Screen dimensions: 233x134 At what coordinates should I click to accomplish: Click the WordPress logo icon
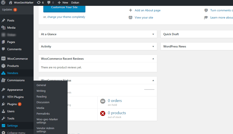coord(3,3)
